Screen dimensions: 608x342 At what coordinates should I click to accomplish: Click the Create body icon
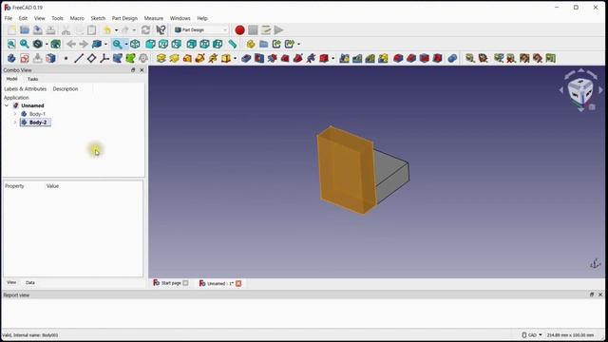[x=11, y=58]
